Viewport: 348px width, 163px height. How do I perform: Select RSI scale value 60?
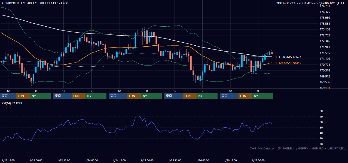(321, 122)
